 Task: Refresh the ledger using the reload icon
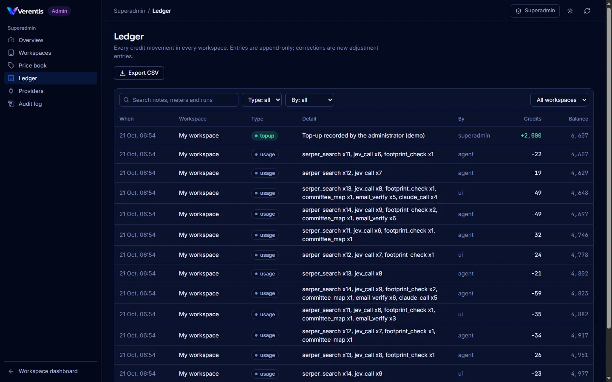587,11
